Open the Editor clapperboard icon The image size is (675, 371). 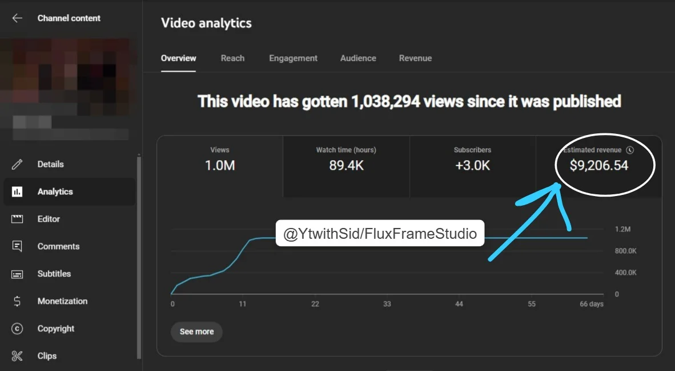coord(17,219)
